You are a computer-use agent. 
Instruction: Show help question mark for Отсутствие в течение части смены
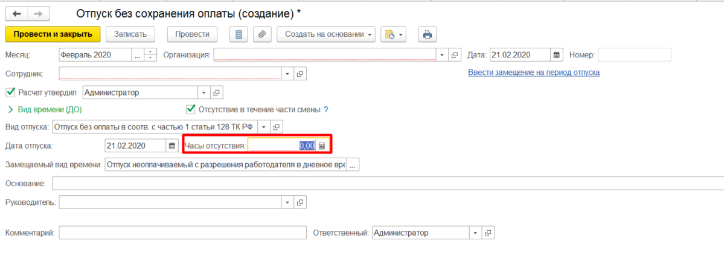[325, 110]
